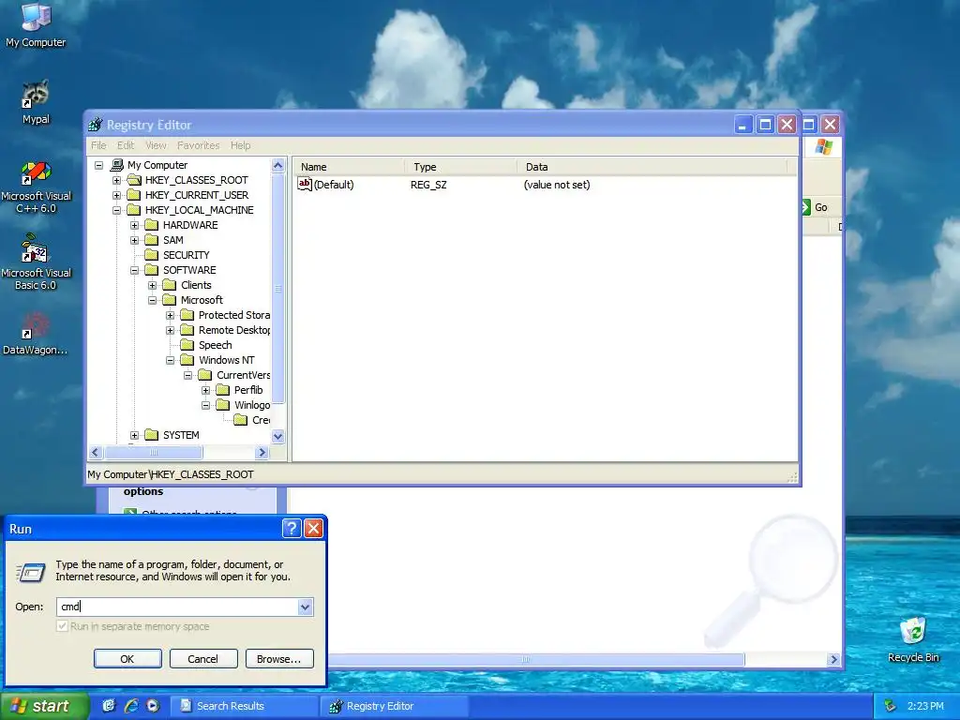Screen dimensions: 960x720
Task: Click the HKEY_CLASSES_ROOT folder icon
Action: point(133,180)
